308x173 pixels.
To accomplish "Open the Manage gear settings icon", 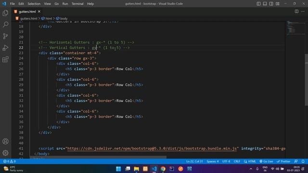I will point(5,153).
